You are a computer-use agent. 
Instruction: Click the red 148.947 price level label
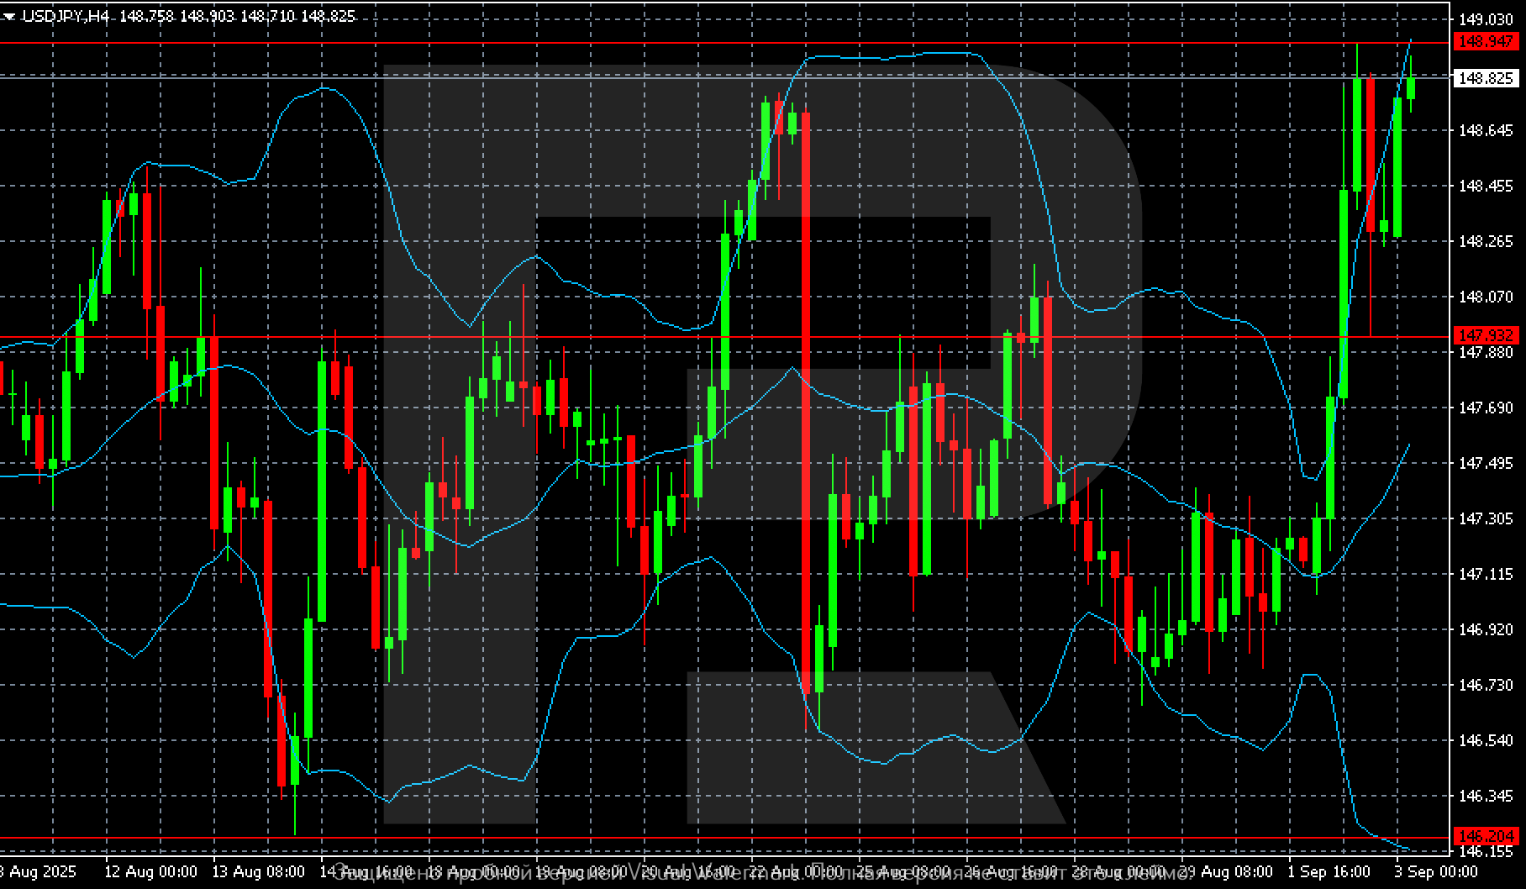pos(1487,41)
